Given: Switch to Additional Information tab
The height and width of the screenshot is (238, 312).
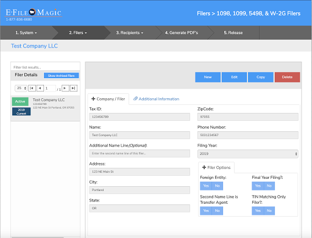Looking at the screenshot, I should pyautogui.click(x=156, y=99).
